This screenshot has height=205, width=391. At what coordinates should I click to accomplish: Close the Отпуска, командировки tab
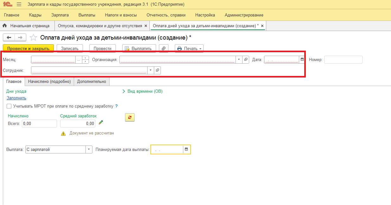point(146,26)
